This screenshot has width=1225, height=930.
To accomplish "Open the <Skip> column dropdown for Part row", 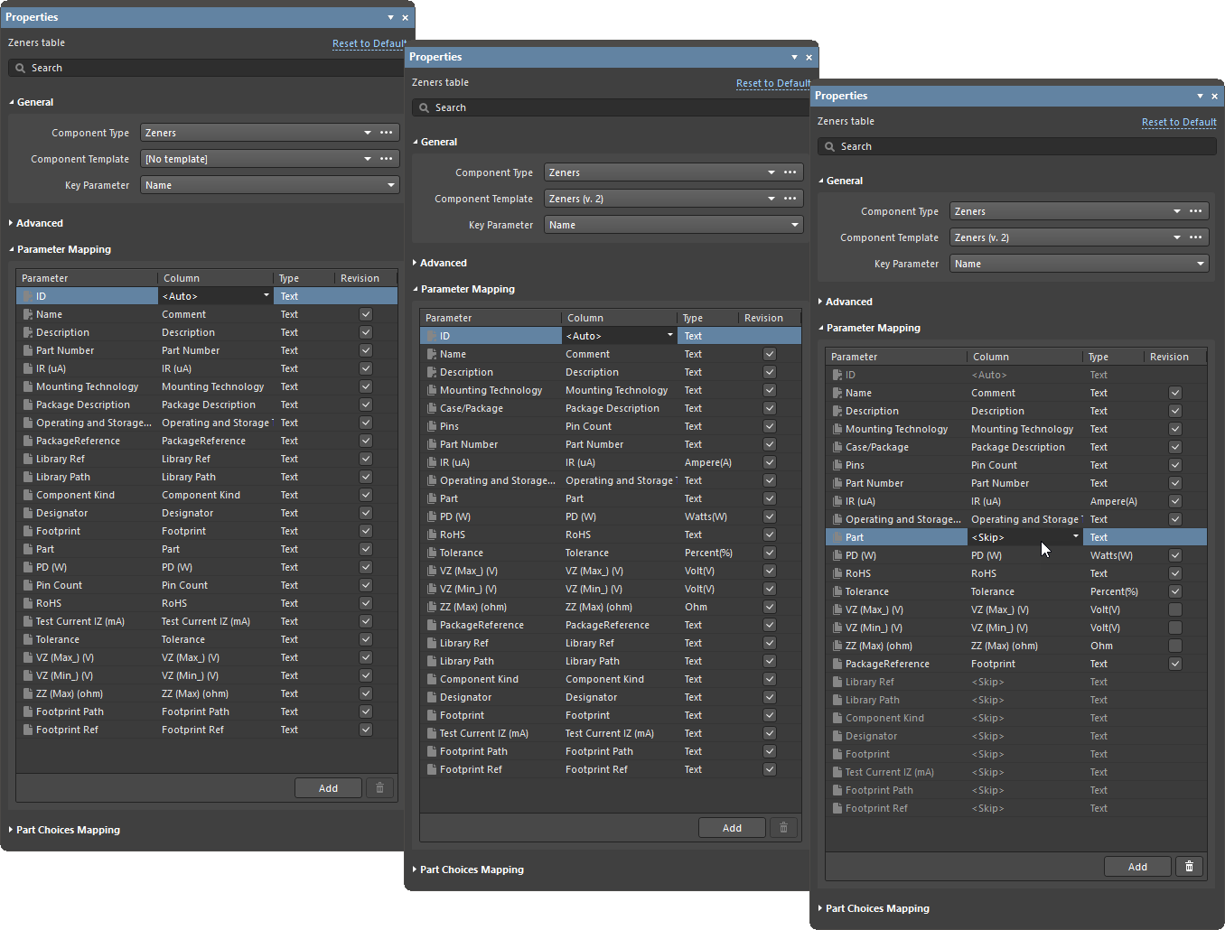I will pos(1075,537).
